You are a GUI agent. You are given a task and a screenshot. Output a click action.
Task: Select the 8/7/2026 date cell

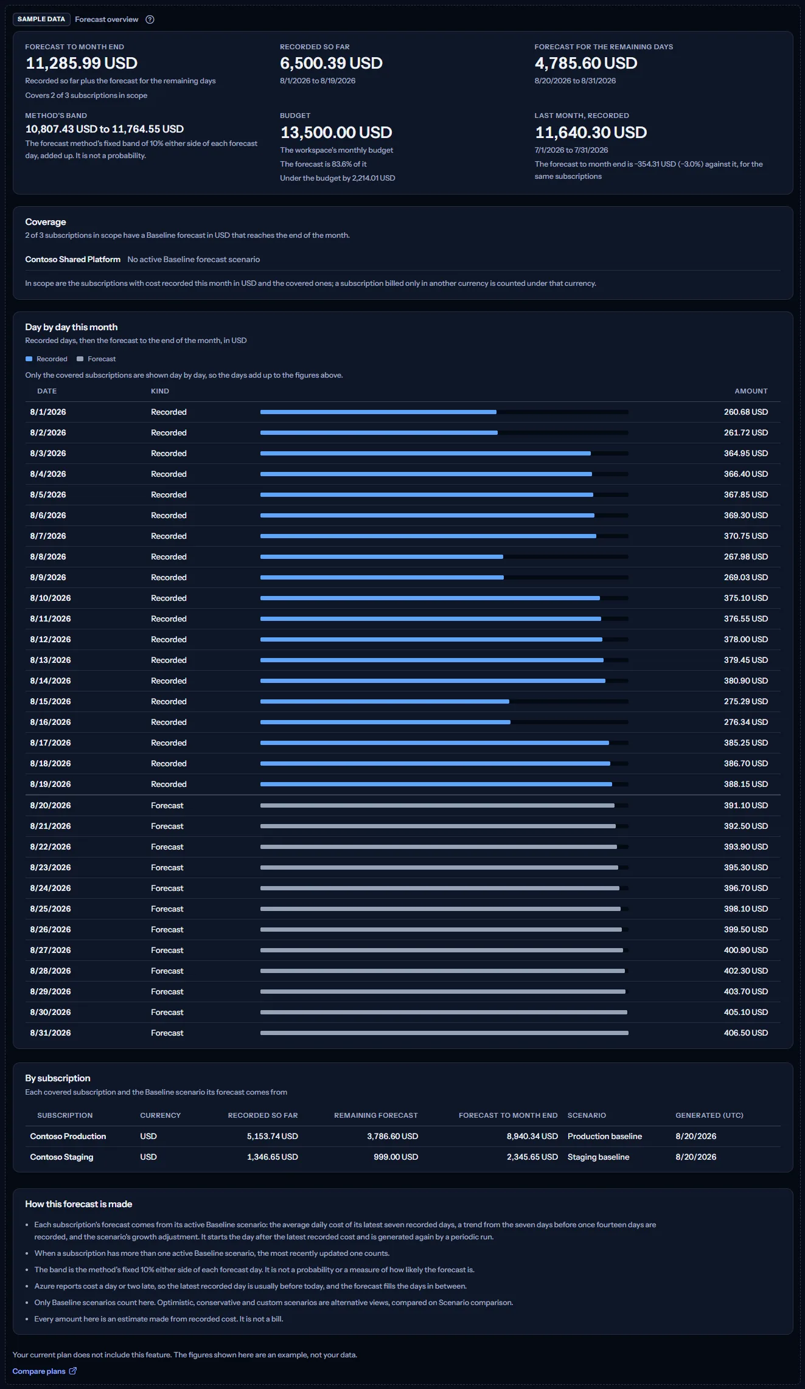click(48, 536)
